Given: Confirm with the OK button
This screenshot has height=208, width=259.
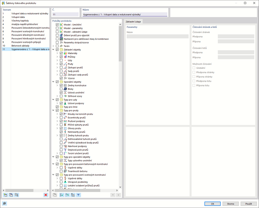Looking at the screenshot, I should click(x=212, y=204).
